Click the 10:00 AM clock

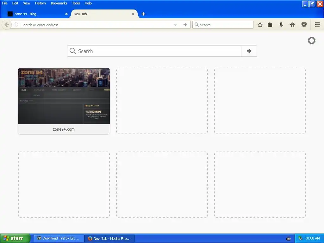[x=312, y=238]
